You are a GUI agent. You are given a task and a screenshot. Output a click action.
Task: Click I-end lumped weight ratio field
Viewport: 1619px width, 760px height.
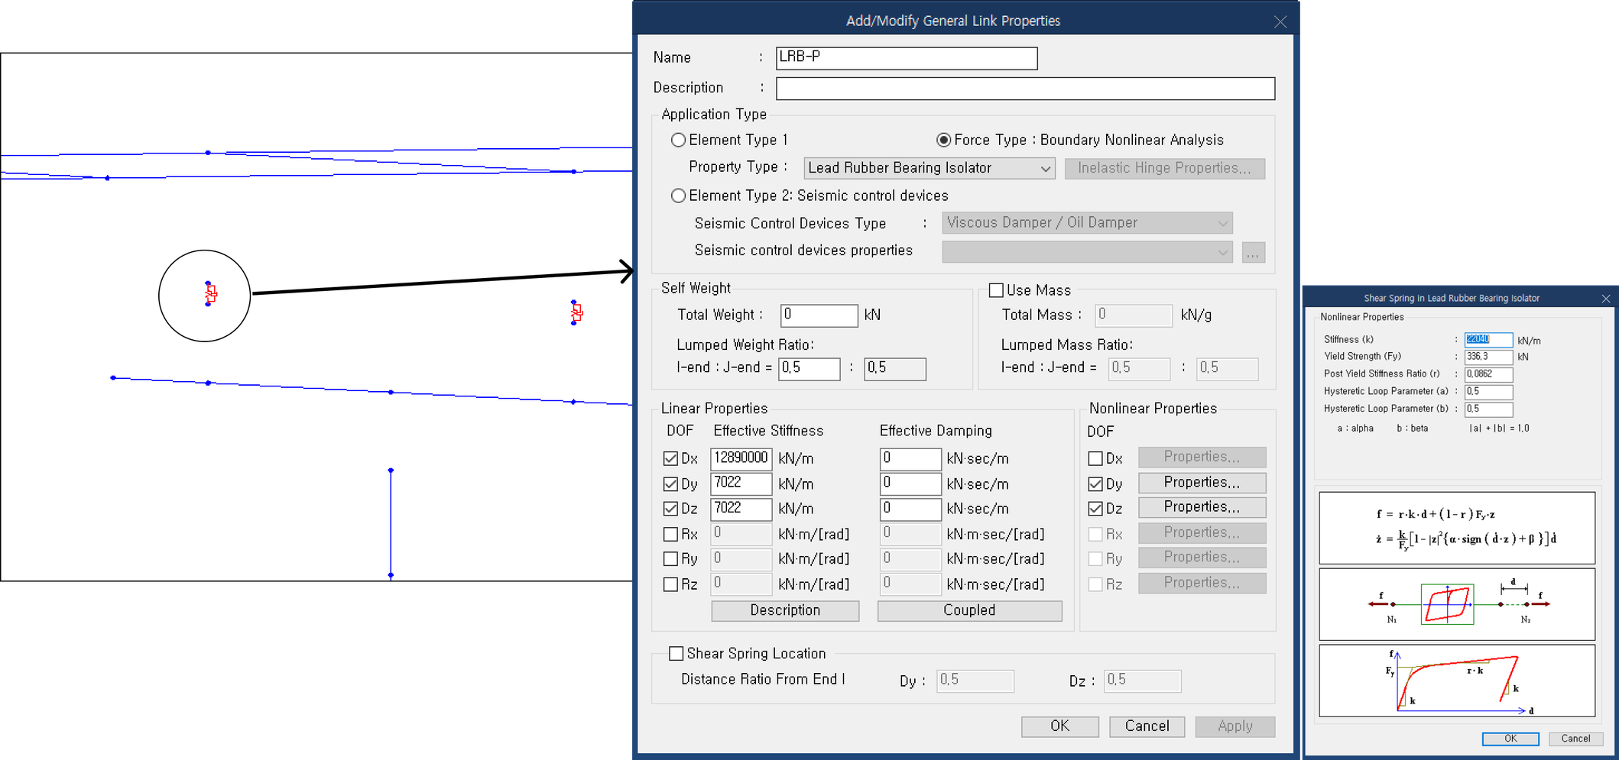pos(809,369)
